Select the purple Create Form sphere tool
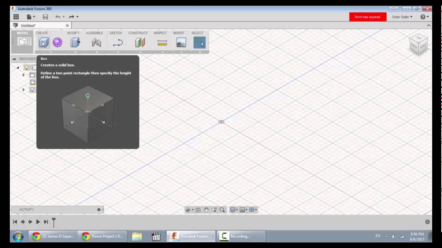Screen dimensions: 442x248 pos(57,43)
